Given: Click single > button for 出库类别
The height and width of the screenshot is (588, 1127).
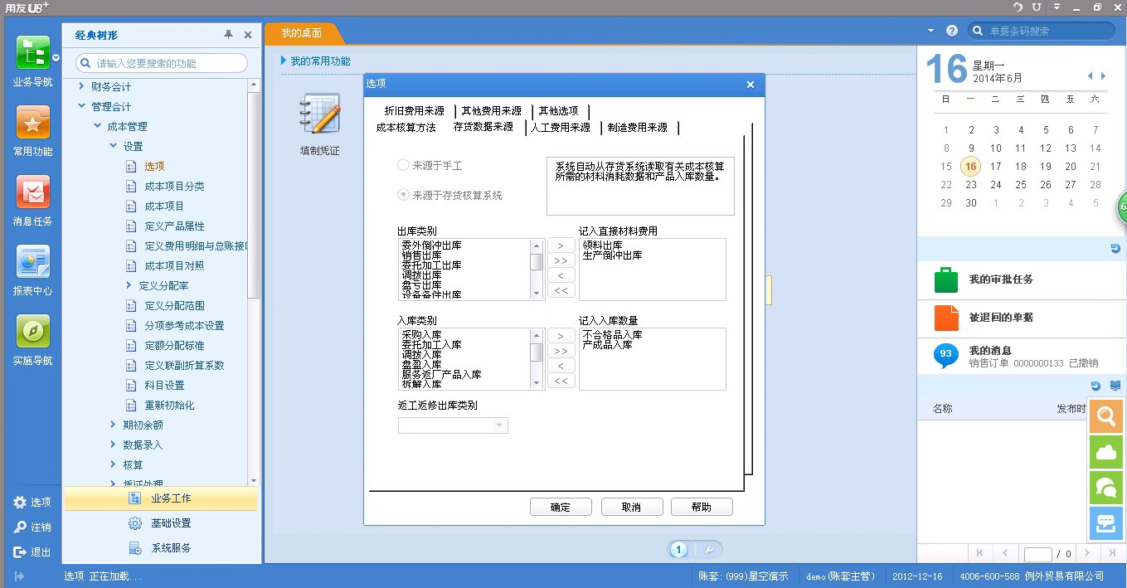Looking at the screenshot, I should pyautogui.click(x=561, y=246).
